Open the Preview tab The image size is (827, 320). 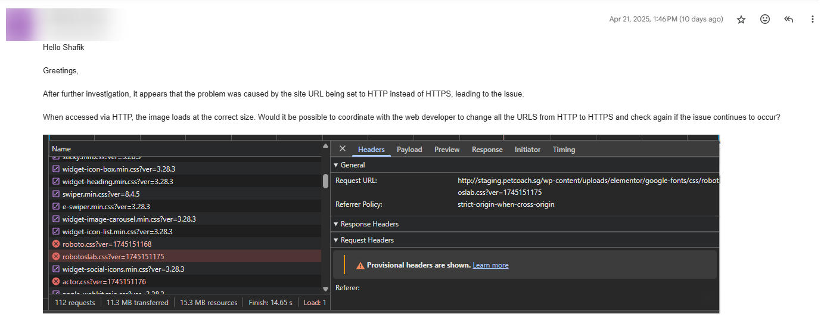coord(447,150)
